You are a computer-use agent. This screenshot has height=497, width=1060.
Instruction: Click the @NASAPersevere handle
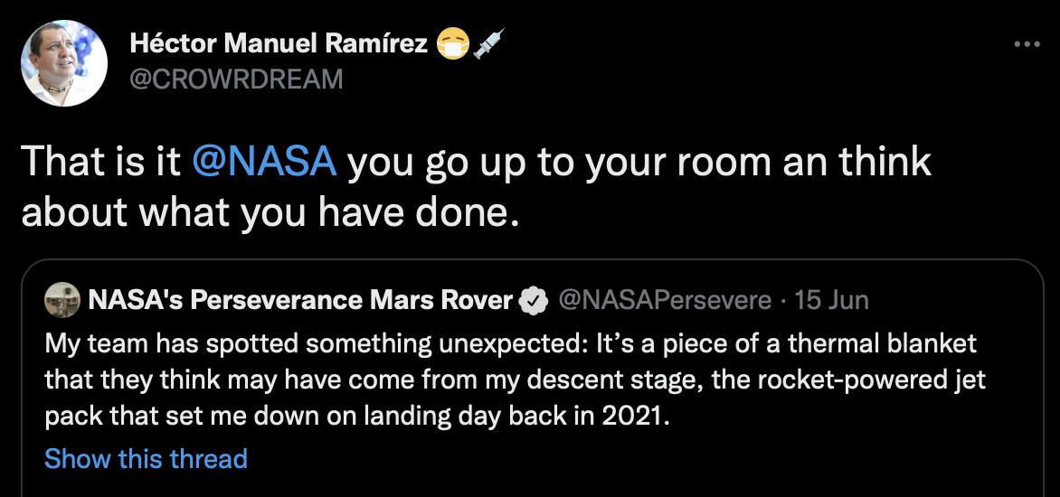pos(667,300)
